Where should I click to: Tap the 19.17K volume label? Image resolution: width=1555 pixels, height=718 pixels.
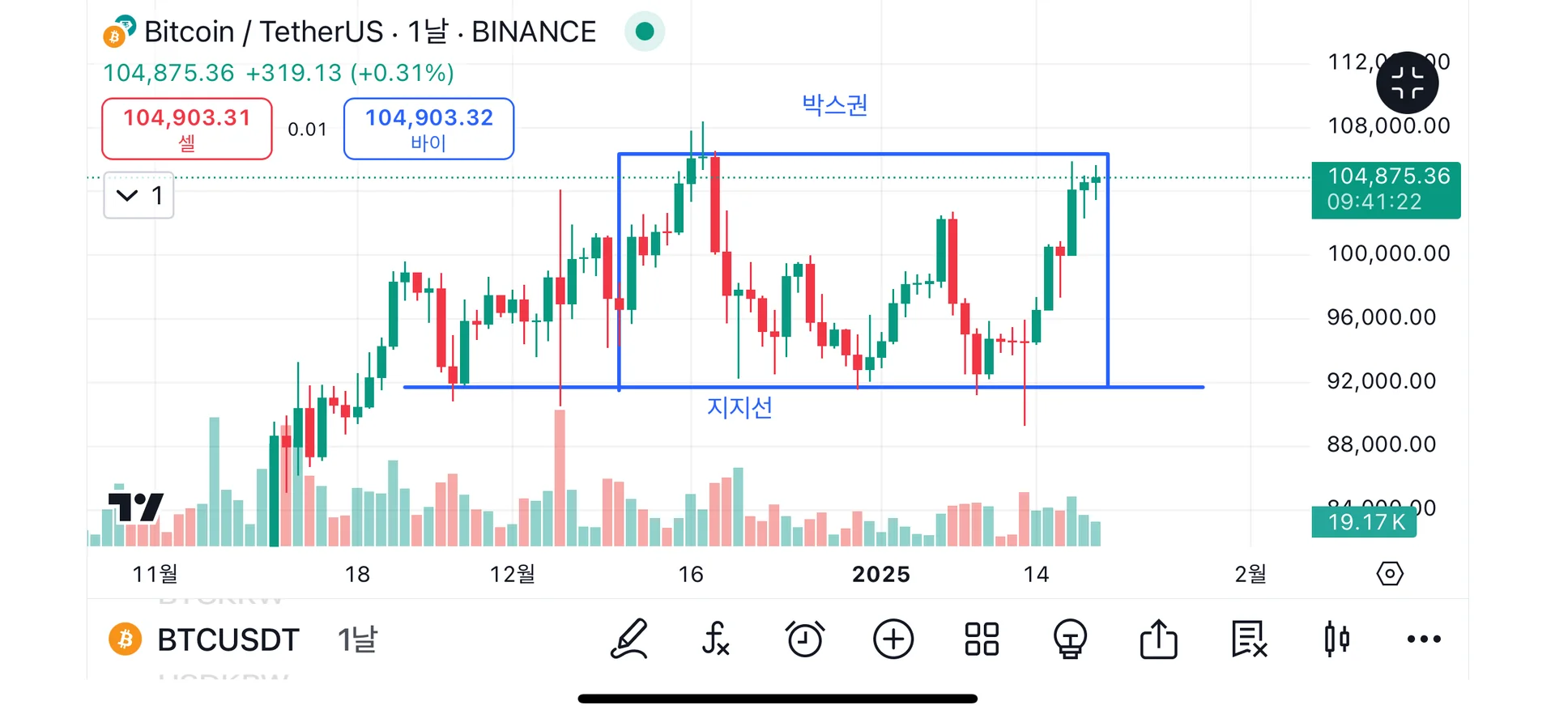[x=1364, y=522]
